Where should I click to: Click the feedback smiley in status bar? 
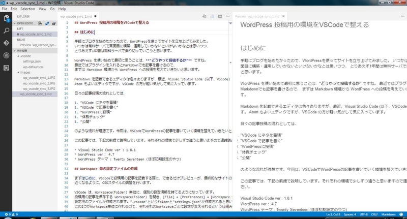(x=401, y=214)
